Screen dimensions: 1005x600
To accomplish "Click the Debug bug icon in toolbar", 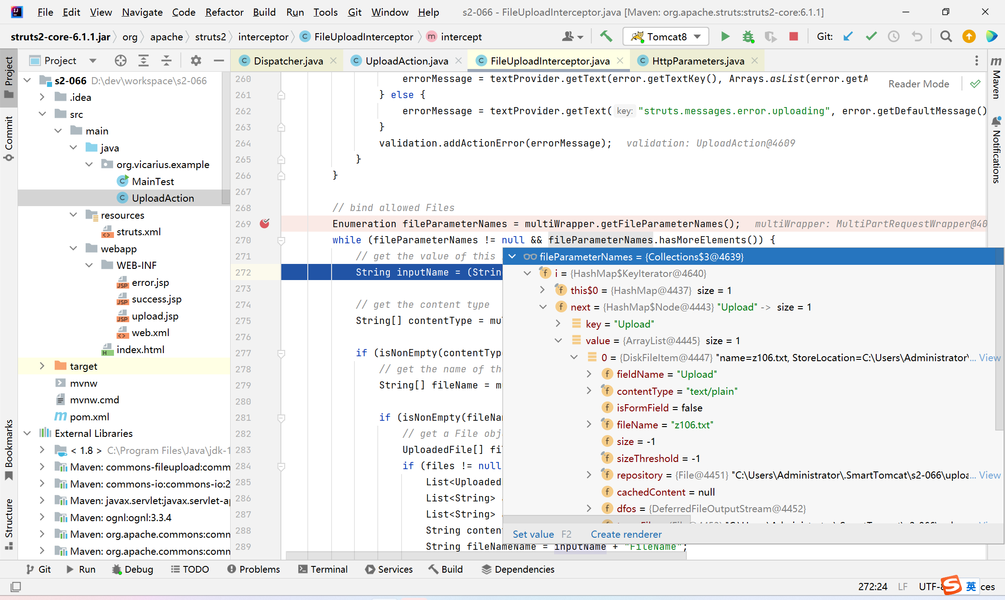I will (x=748, y=37).
